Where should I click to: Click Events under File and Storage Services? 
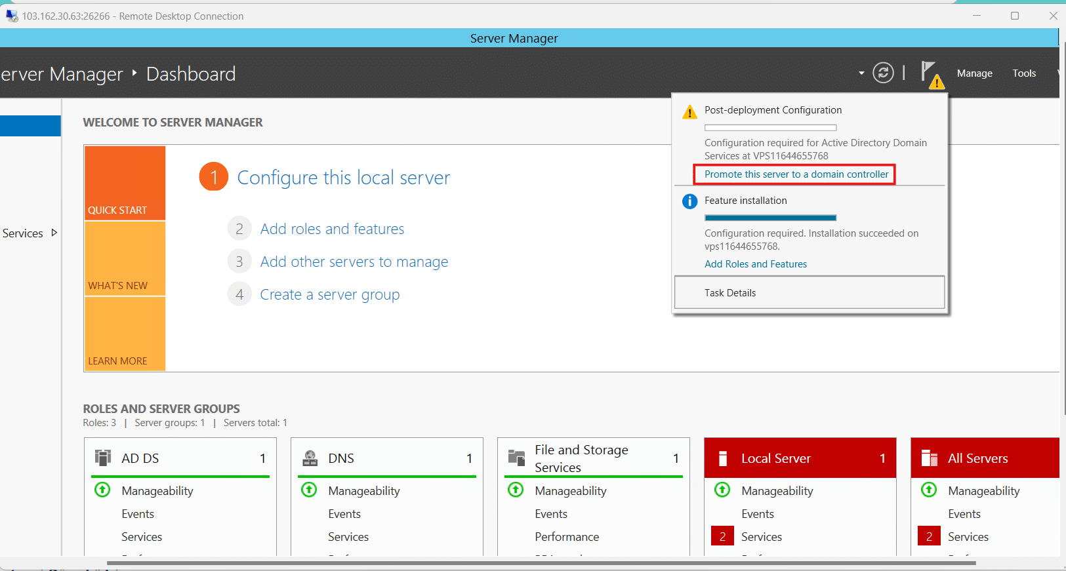[551, 514]
